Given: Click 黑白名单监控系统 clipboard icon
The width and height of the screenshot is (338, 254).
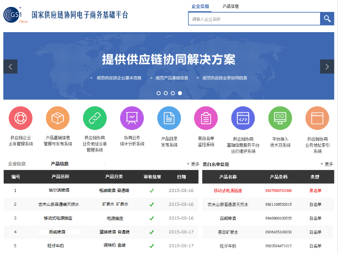Looking at the screenshot, I should 206,118.
